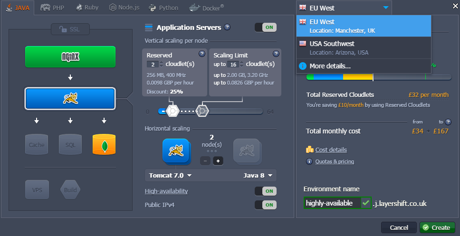The height and width of the screenshot is (236, 460).
Task: Create the environment
Action: (x=437, y=227)
